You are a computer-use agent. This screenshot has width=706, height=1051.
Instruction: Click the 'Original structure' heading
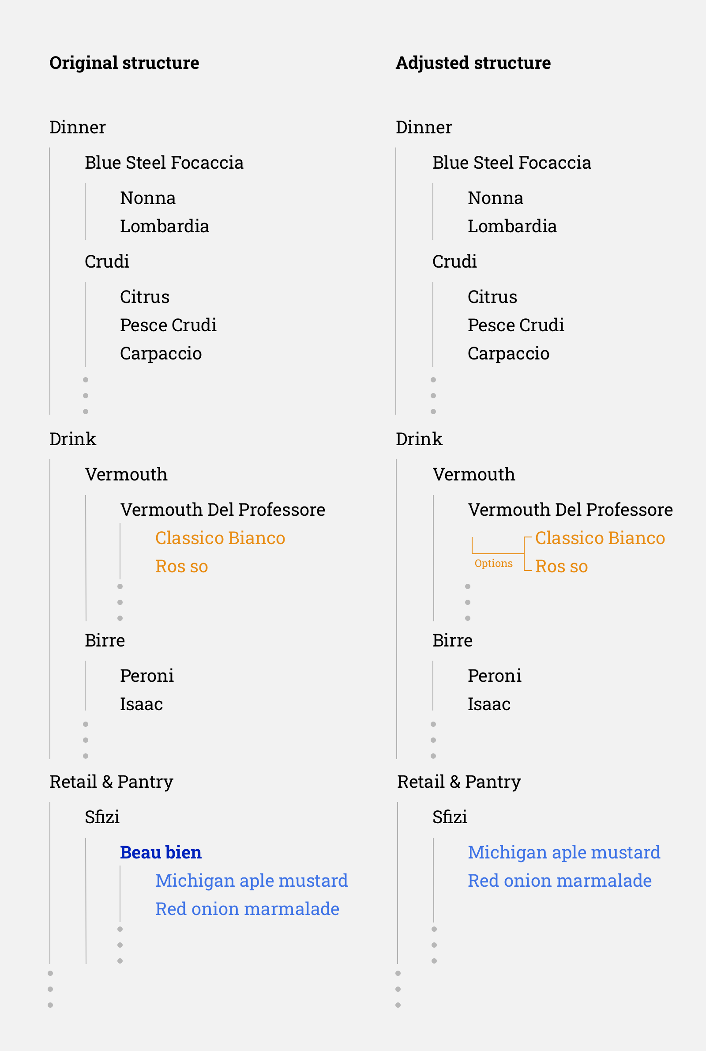click(124, 63)
